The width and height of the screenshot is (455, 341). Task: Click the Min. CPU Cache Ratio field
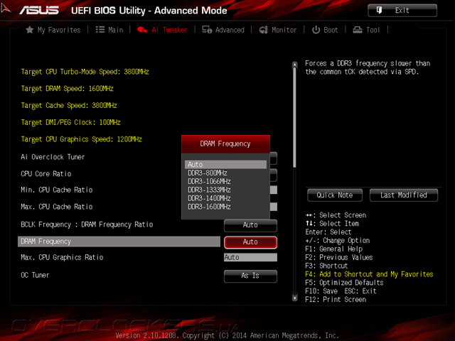point(273,190)
